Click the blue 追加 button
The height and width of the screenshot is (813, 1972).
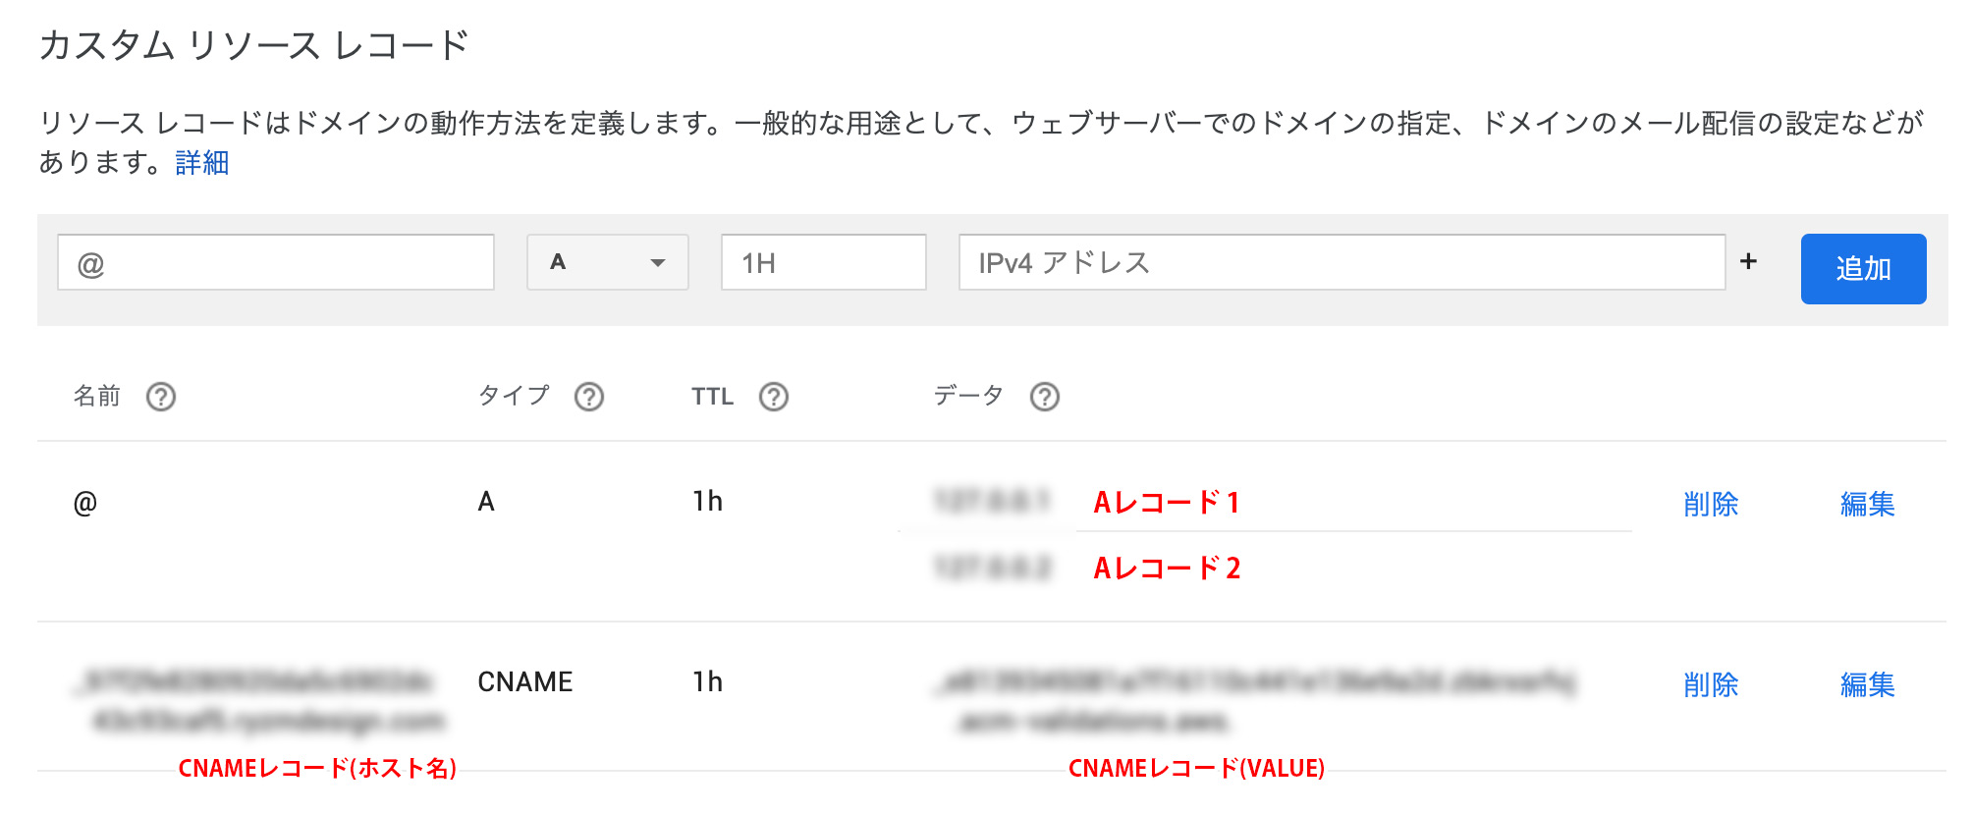coord(1863,268)
